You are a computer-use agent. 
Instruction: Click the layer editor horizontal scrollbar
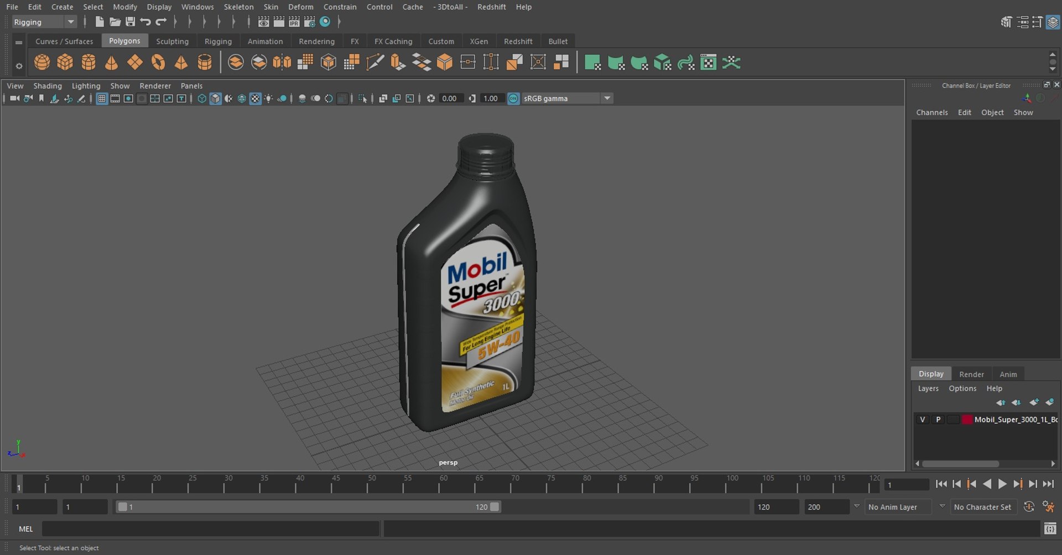click(960, 464)
